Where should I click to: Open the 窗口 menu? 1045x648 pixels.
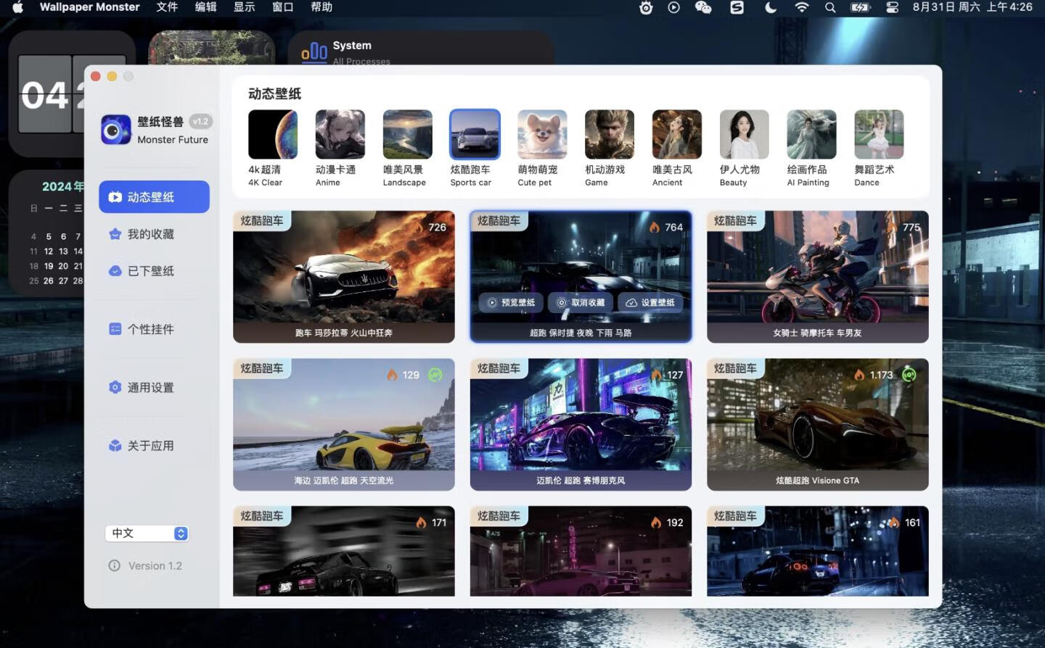[x=282, y=7]
